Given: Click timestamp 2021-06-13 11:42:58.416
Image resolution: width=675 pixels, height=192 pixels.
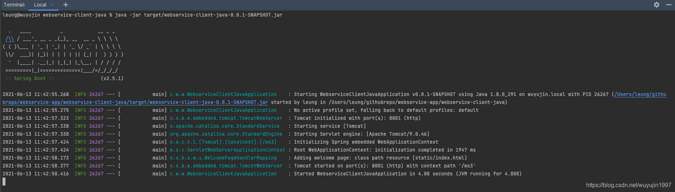Looking at the screenshot, I should click(36, 174).
